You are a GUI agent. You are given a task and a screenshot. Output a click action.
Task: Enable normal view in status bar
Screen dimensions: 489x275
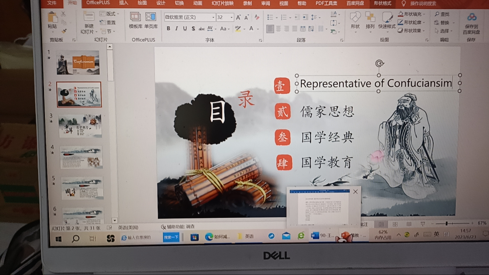coord(381,224)
